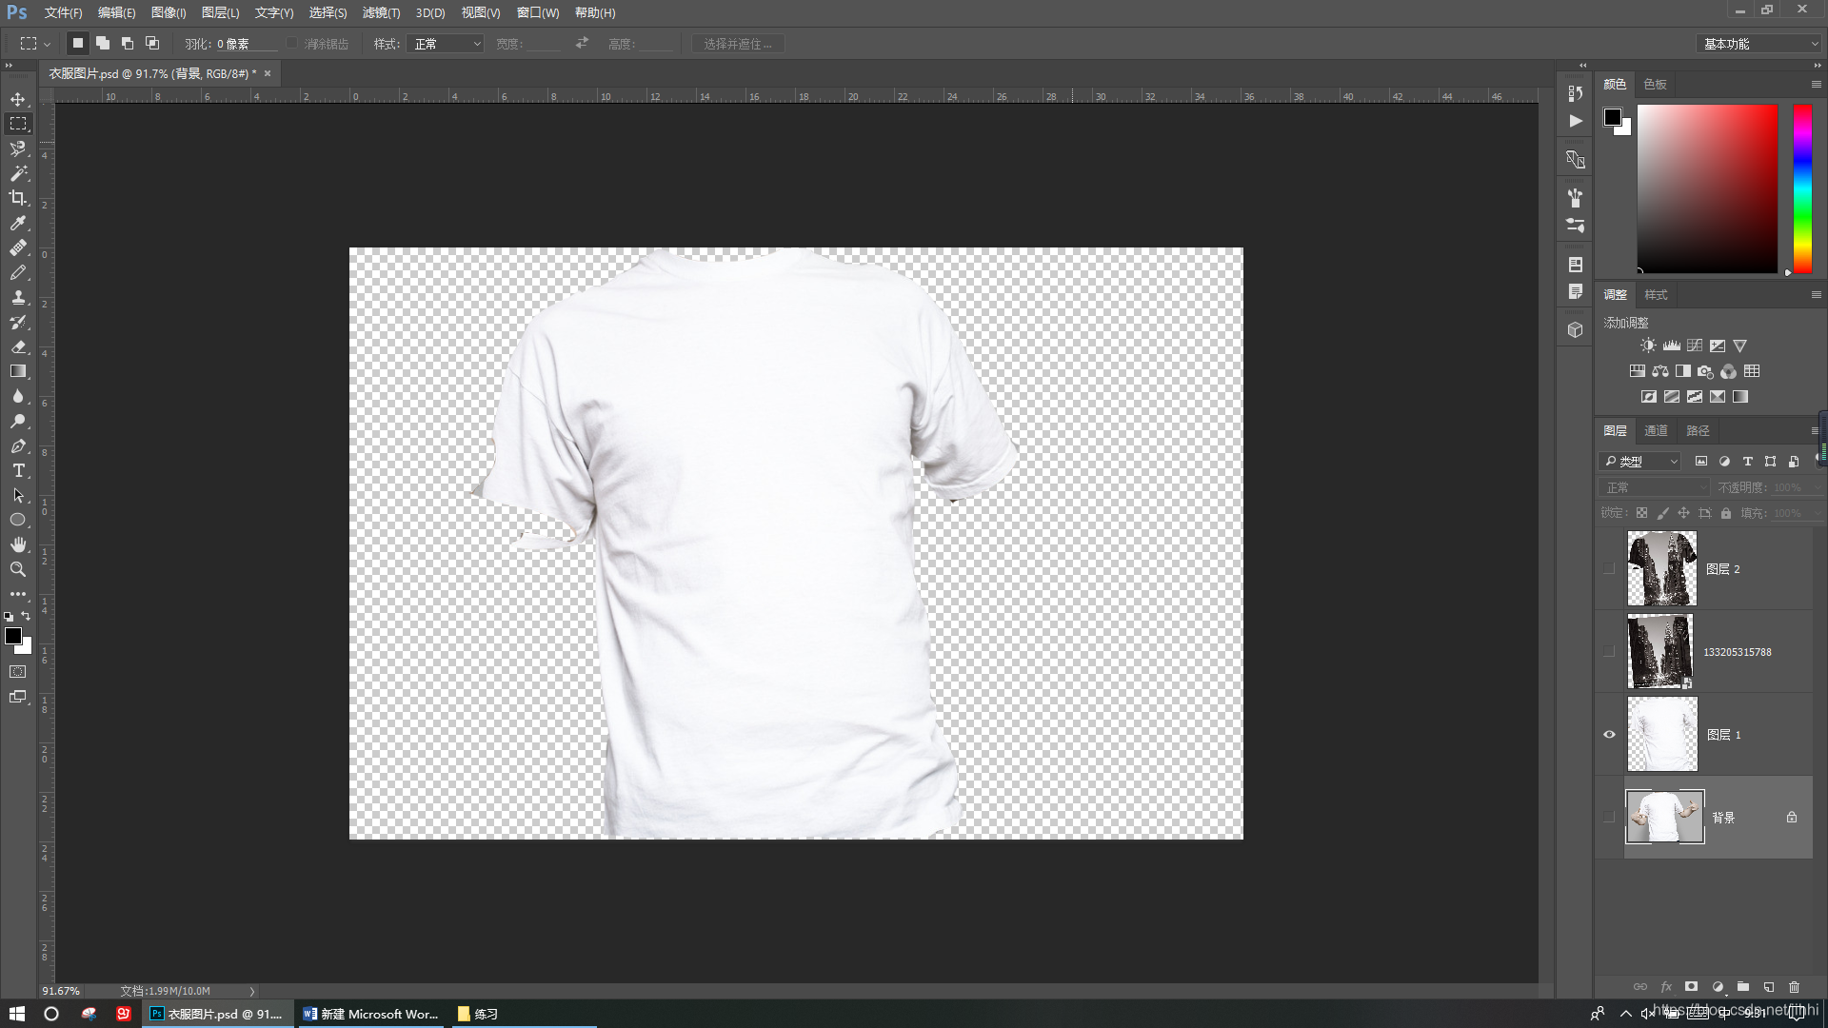The image size is (1828, 1028).
Task: Select the Gradient tool
Action: coord(18,371)
